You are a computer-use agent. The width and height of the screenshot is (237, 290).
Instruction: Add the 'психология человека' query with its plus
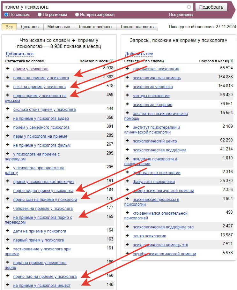tap(127, 86)
